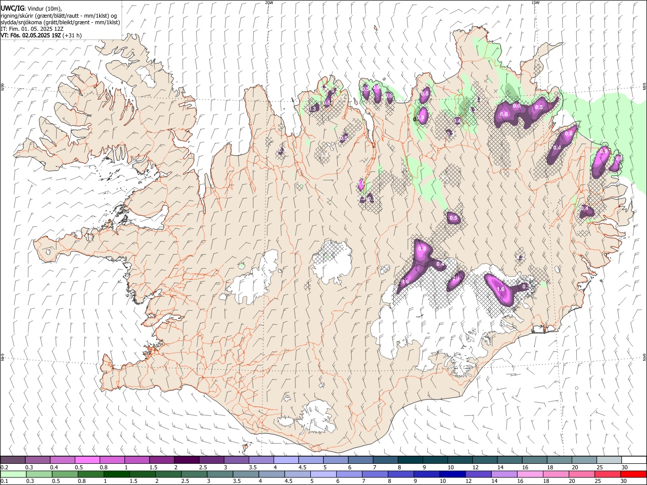Viewport: 647px width, 485px height.
Task: Pick the periwinkle swatch labeled 4 in upper legend
Action: click(286, 460)
